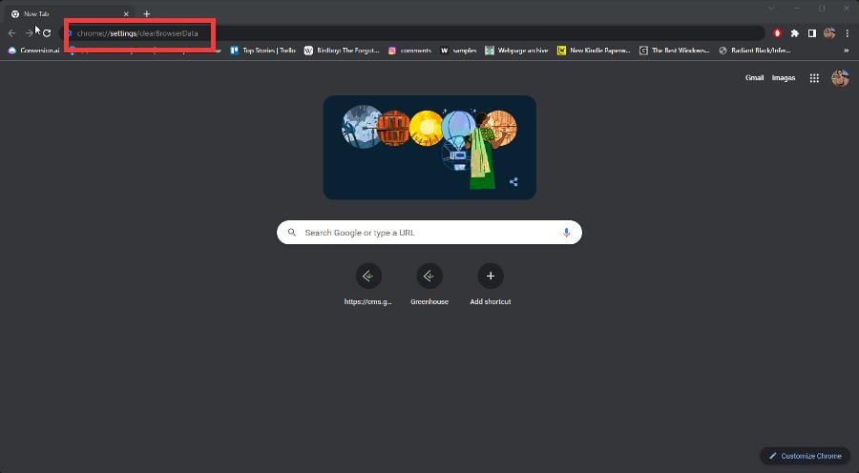Click the red ad-blocker extension icon
859x473 pixels.
point(777,33)
